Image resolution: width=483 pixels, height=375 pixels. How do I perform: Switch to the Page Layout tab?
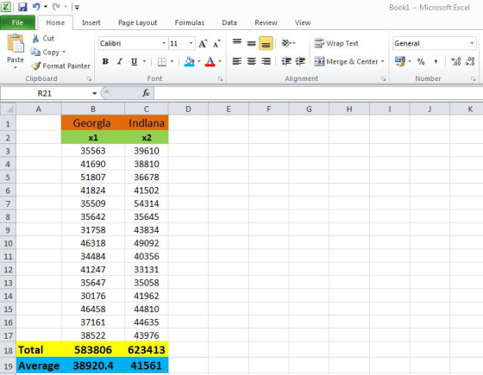coord(138,22)
